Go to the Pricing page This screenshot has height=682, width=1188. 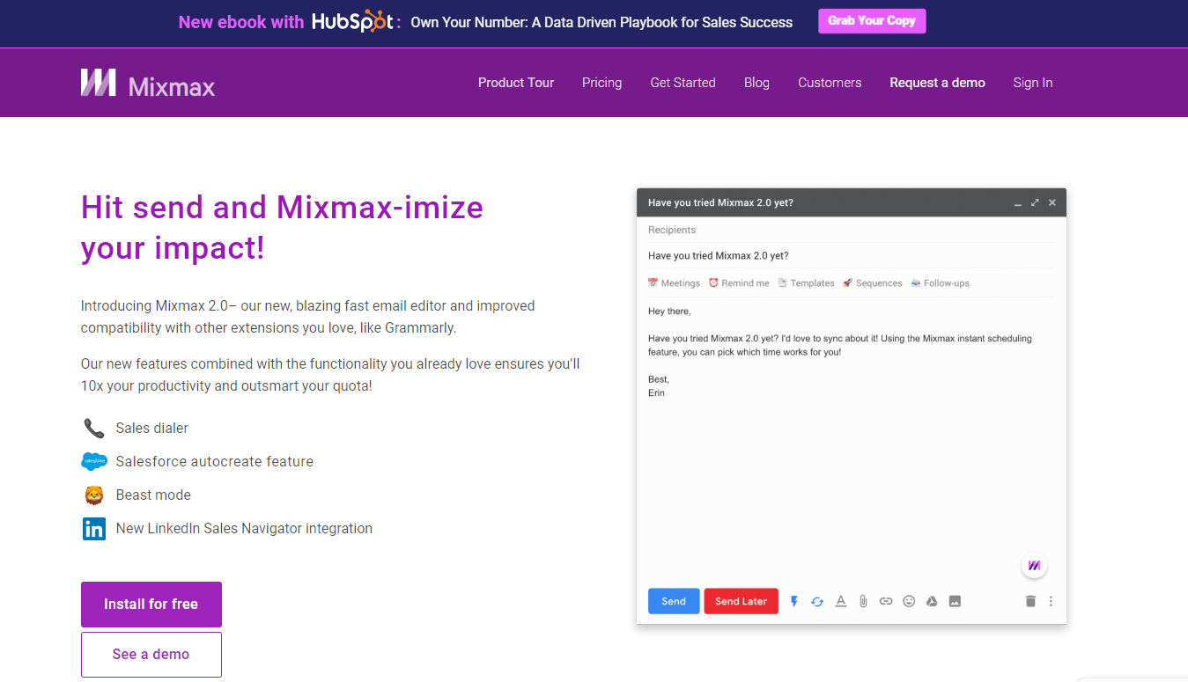click(x=602, y=83)
